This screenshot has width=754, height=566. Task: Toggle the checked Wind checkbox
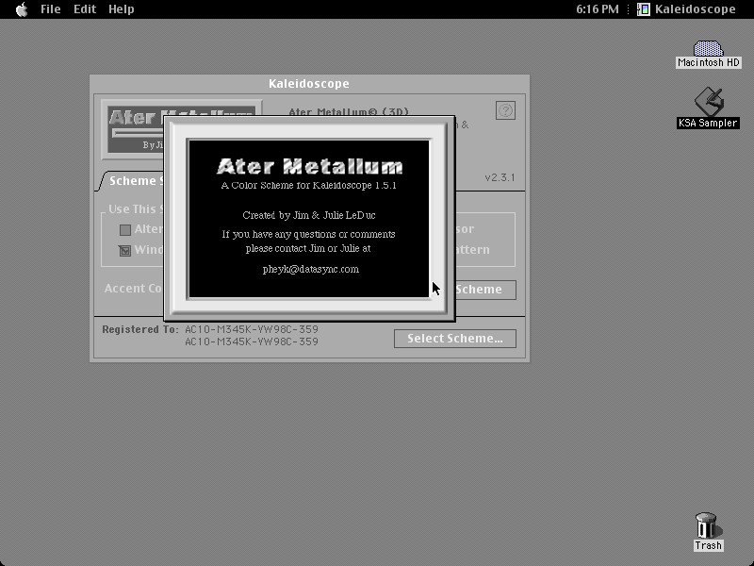pos(125,251)
